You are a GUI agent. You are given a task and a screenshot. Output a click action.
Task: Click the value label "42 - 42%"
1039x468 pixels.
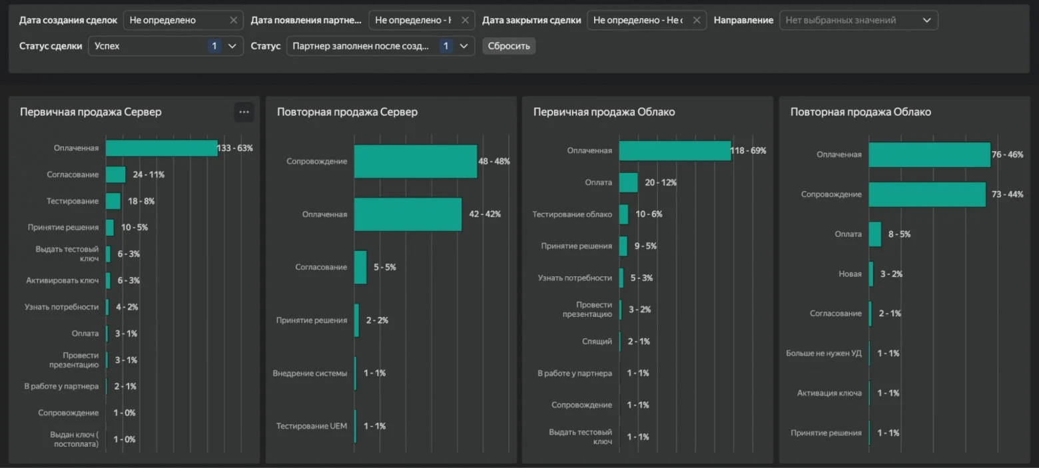(x=485, y=214)
